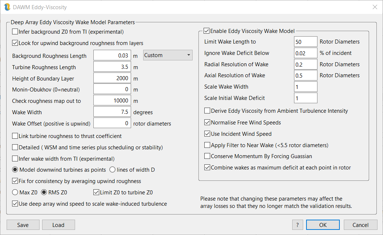The width and height of the screenshot is (383, 235).
Task: Close the DAWM Eddy-Viscosity dialog
Action: 375,7
